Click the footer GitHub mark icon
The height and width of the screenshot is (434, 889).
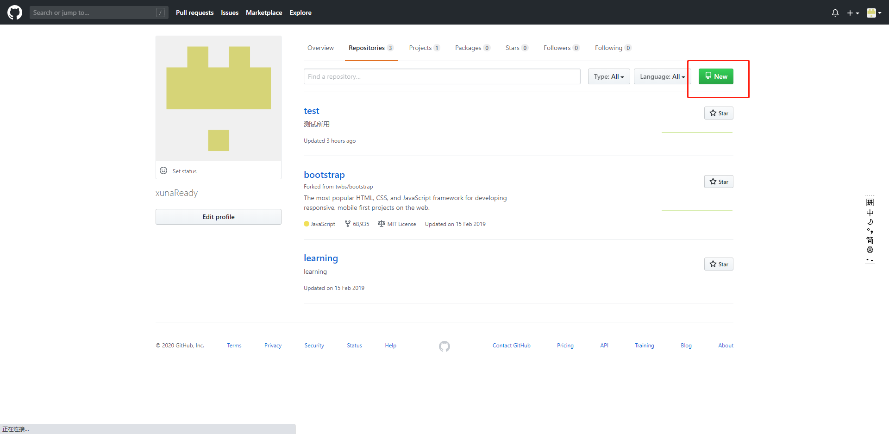444,346
